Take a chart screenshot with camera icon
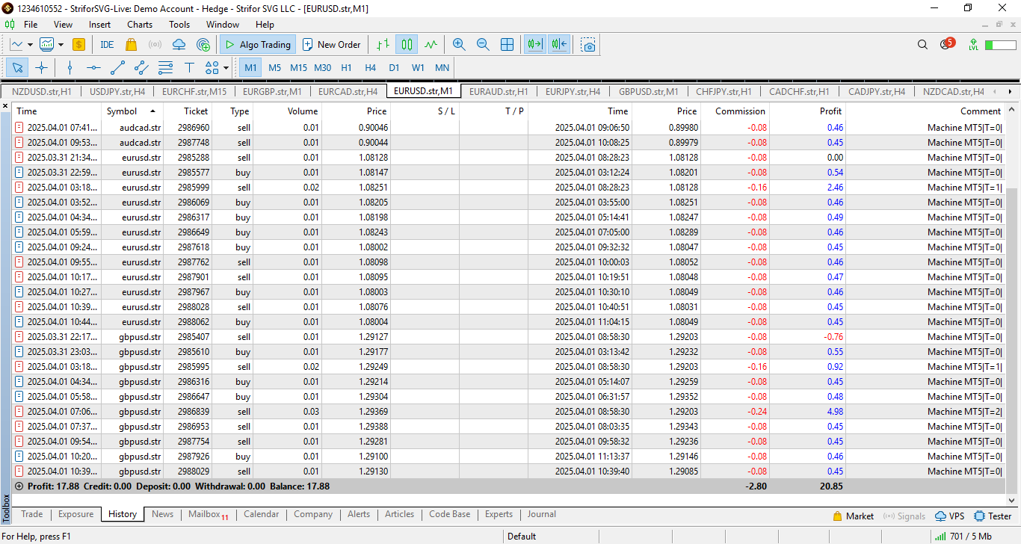 click(x=589, y=45)
